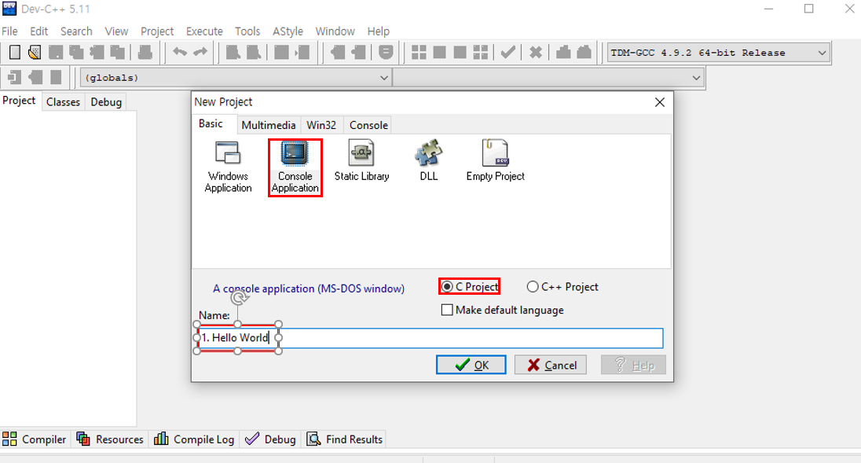Close the New Project dialog with X

coord(659,102)
